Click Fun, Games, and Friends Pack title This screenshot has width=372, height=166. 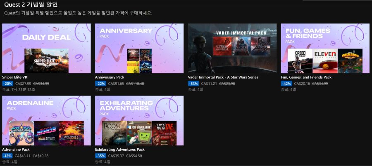(x=306, y=77)
